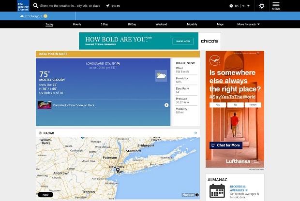Open the Local Pollen Alert bar

click(x=118, y=54)
